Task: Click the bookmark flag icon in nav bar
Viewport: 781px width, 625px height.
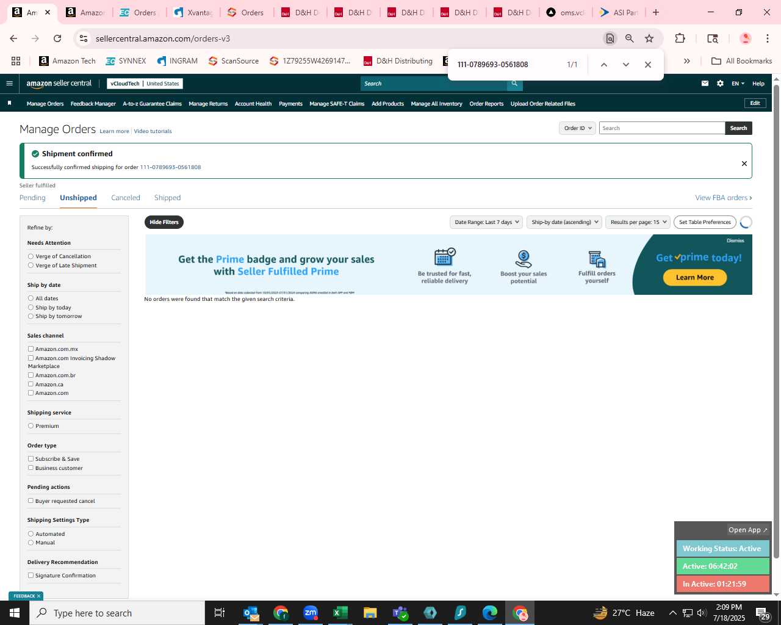Action: point(9,103)
